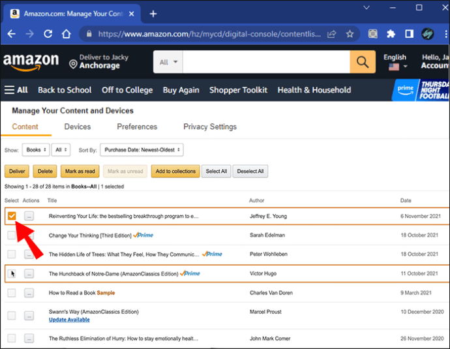Open actions menu for How to Read a Book
This screenshot has width=450, height=349.
point(29,293)
